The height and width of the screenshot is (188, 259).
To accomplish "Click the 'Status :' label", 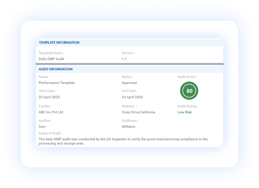I will [127, 77].
